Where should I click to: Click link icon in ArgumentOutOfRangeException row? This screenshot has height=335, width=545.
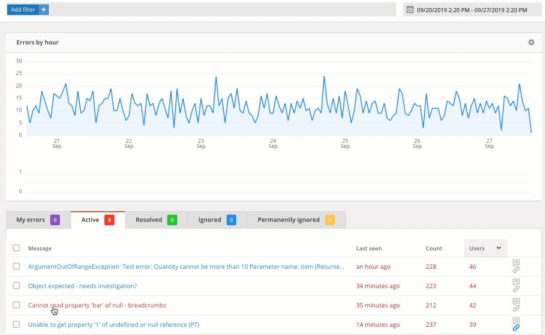coord(516,270)
